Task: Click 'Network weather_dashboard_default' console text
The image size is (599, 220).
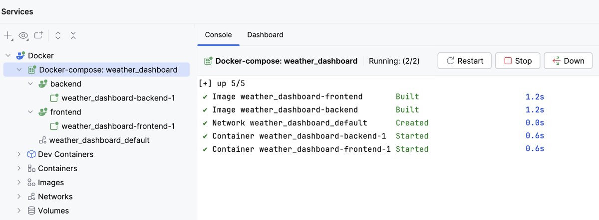Action: 290,122
